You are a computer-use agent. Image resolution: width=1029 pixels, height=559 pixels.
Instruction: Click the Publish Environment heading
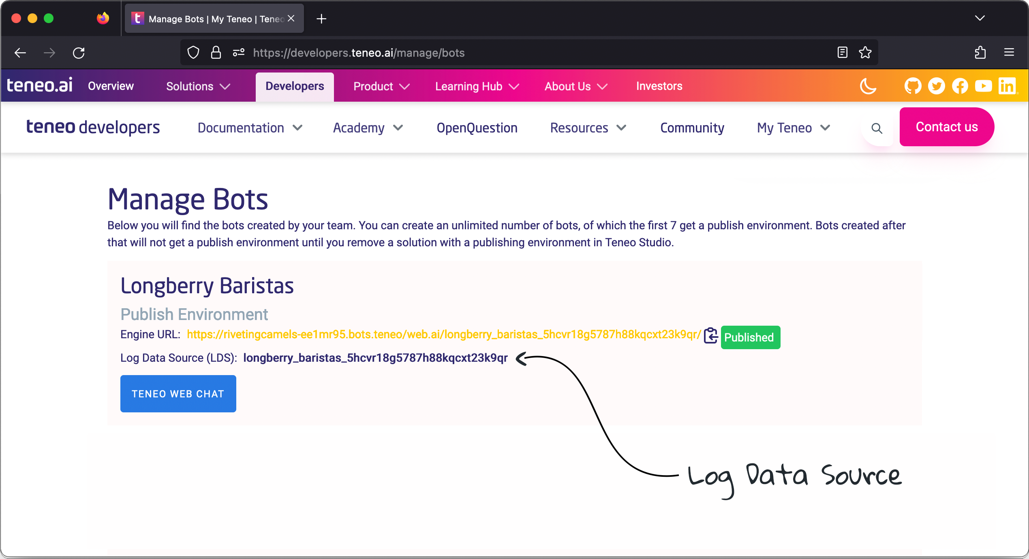pyautogui.click(x=194, y=315)
